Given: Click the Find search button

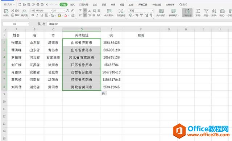Looking at the screenshot, I should tap(183, 5).
